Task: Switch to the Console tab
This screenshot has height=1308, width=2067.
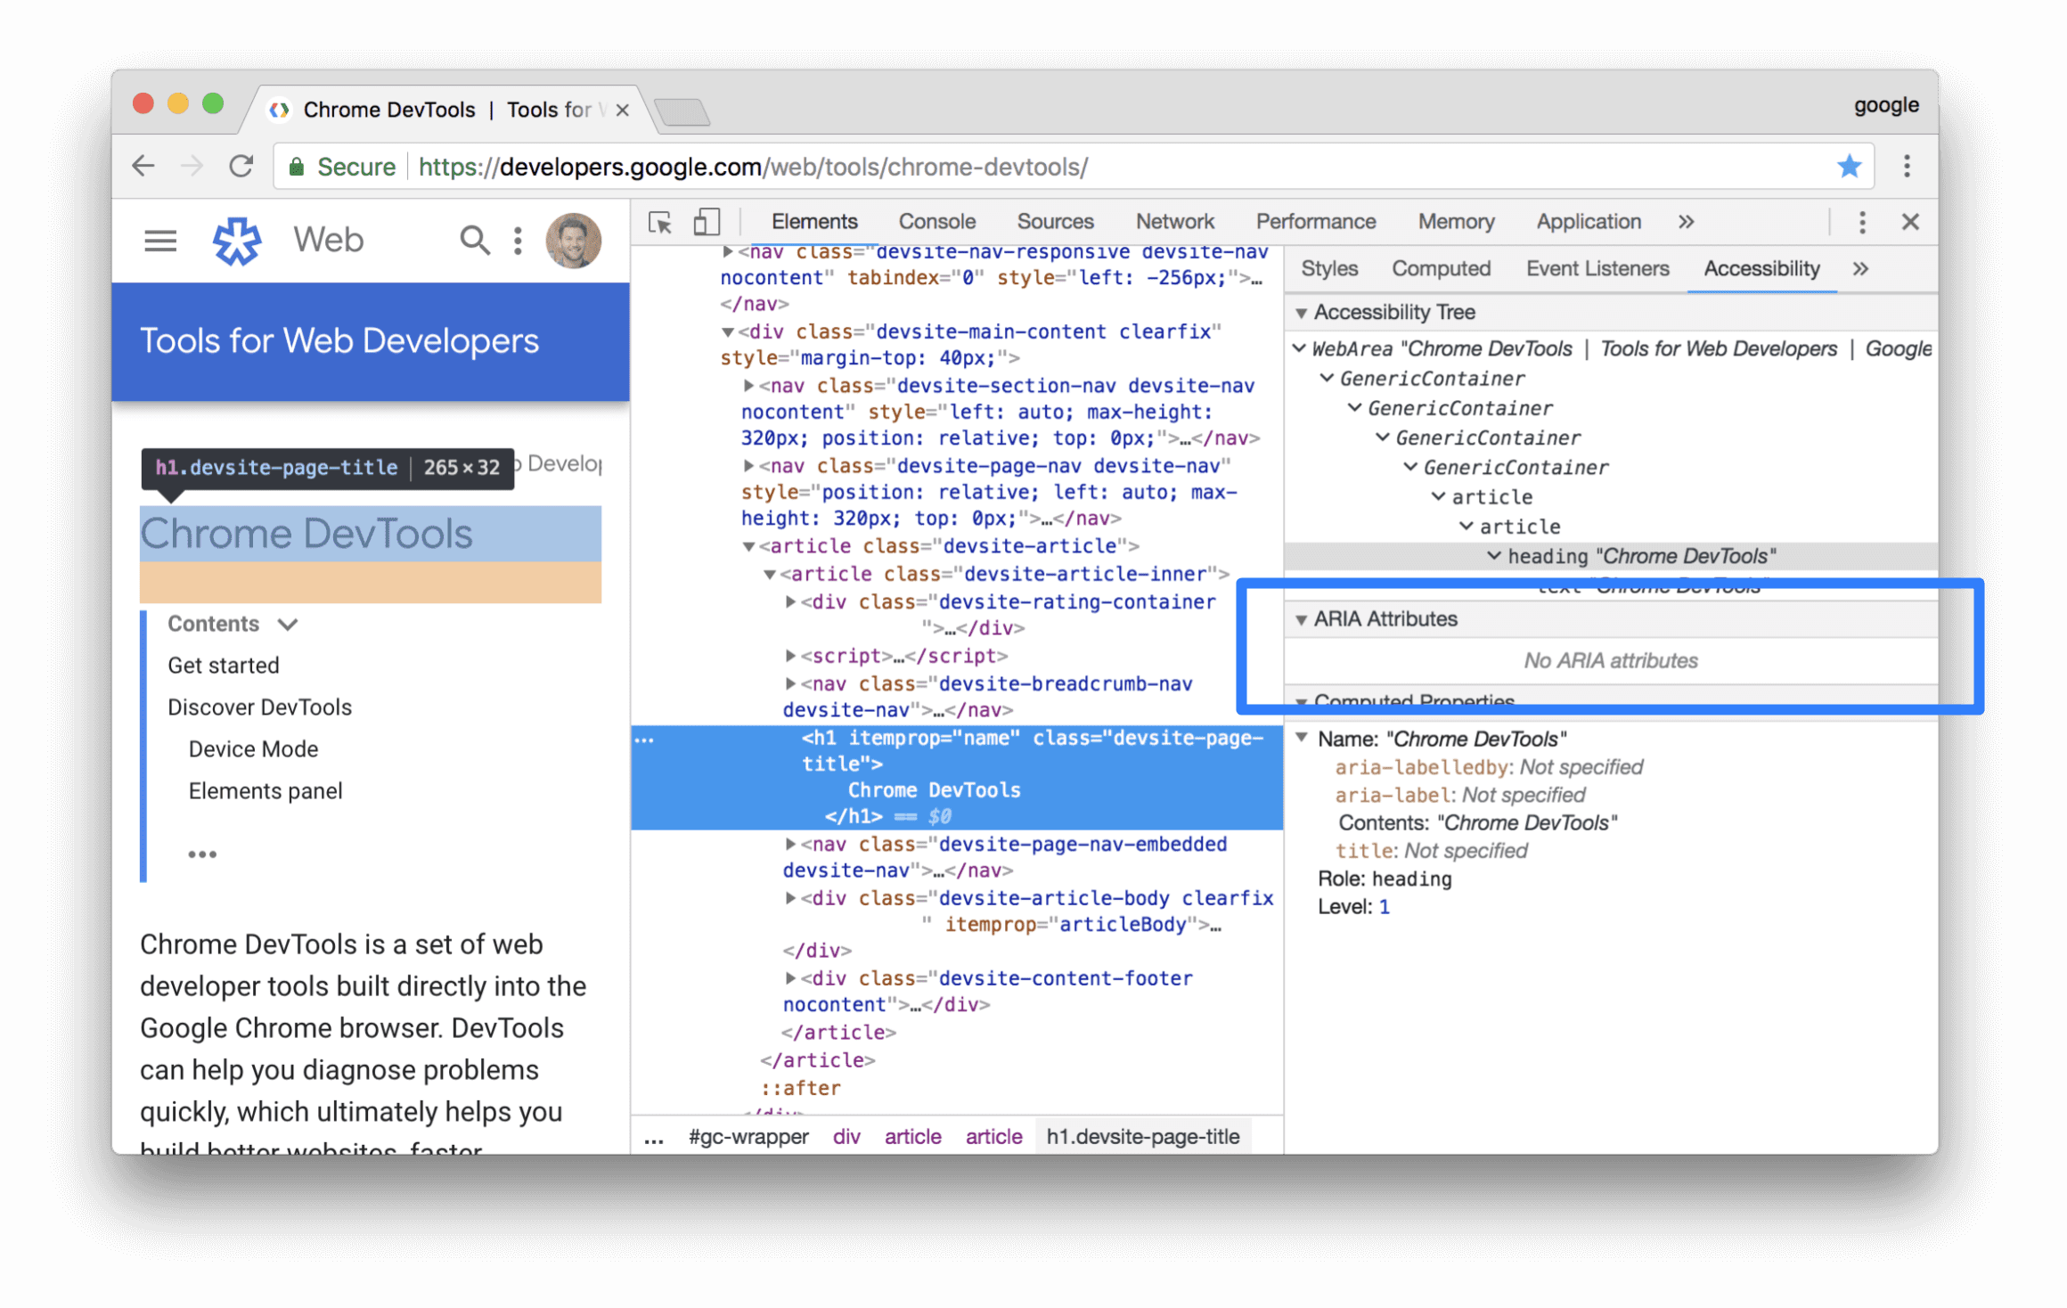Action: [934, 223]
